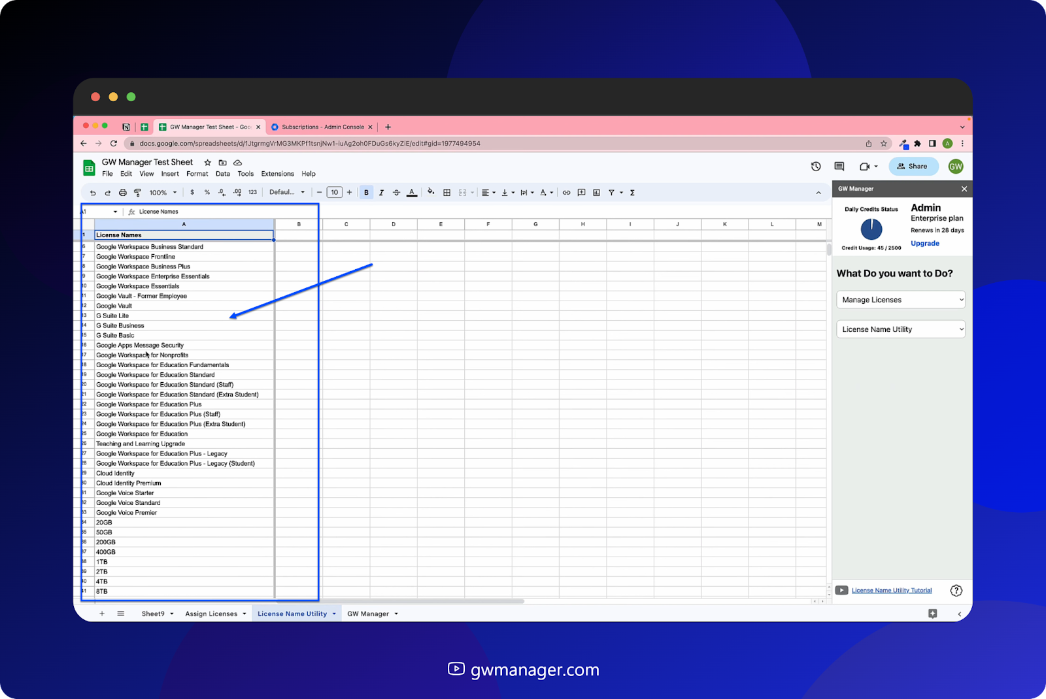Close the GW Manager sidebar

click(964, 189)
